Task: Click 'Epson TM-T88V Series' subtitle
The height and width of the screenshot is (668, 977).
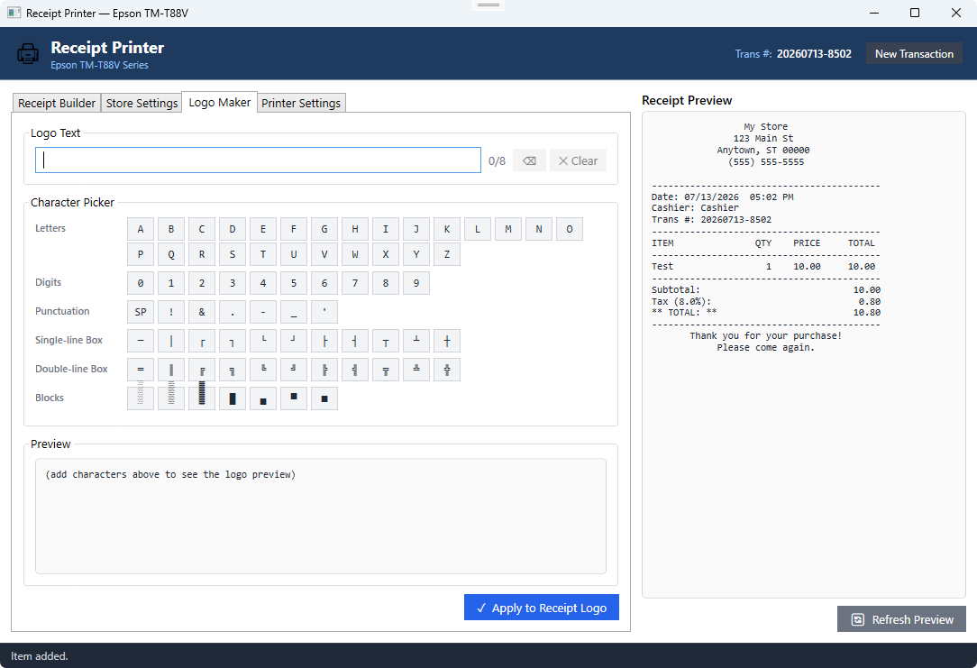Action: pyautogui.click(x=100, y=65)
